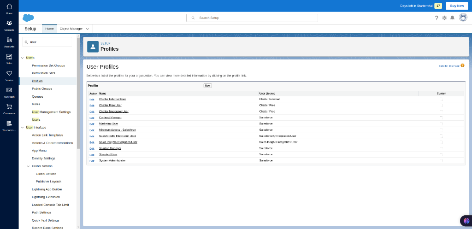The height and width of the screenshot is (229, 472).
Task: Toggle Custom checkbox for Standard User
Action: pyautogui.click(x=441, y=154)
